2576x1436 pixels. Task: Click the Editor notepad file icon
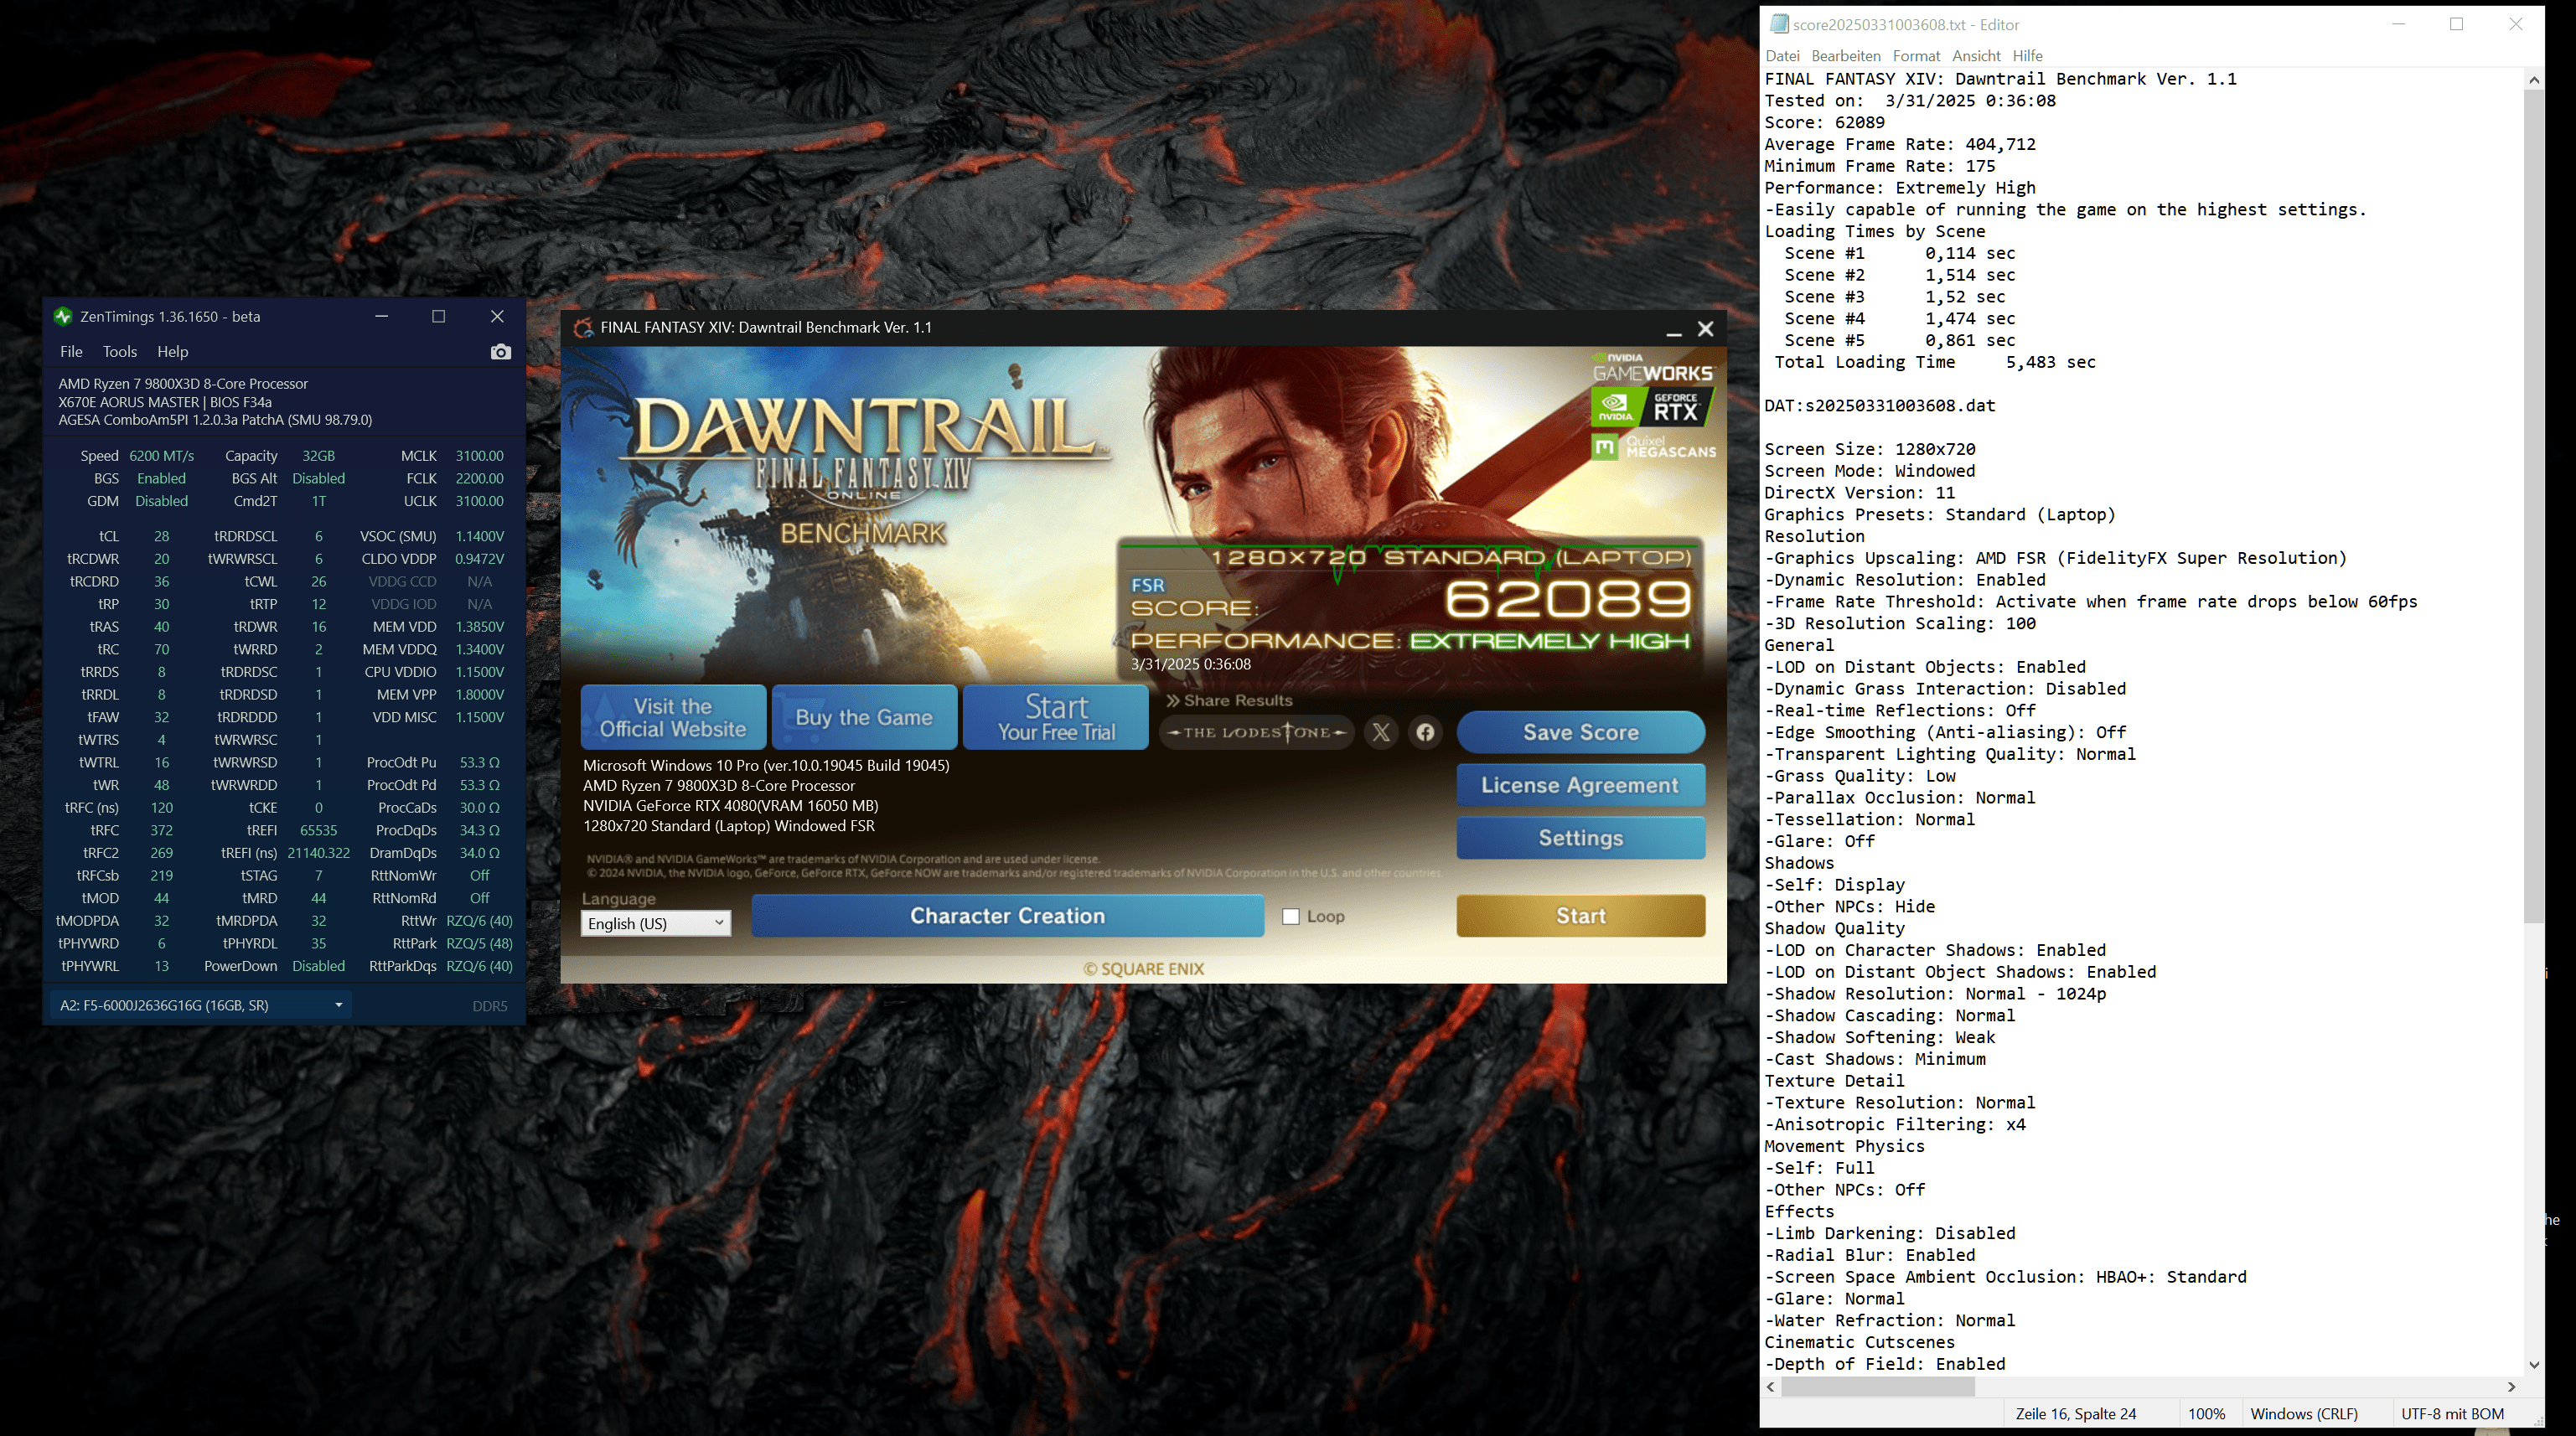coord(1778,24)
